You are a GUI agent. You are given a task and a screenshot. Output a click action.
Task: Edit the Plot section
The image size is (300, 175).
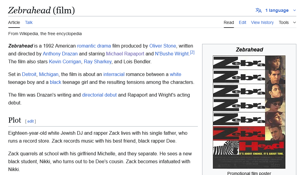pyautogui.click(x=30, y=121)
